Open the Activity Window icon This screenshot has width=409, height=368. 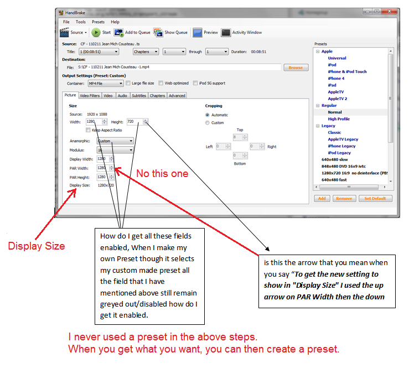coord(226,33)
